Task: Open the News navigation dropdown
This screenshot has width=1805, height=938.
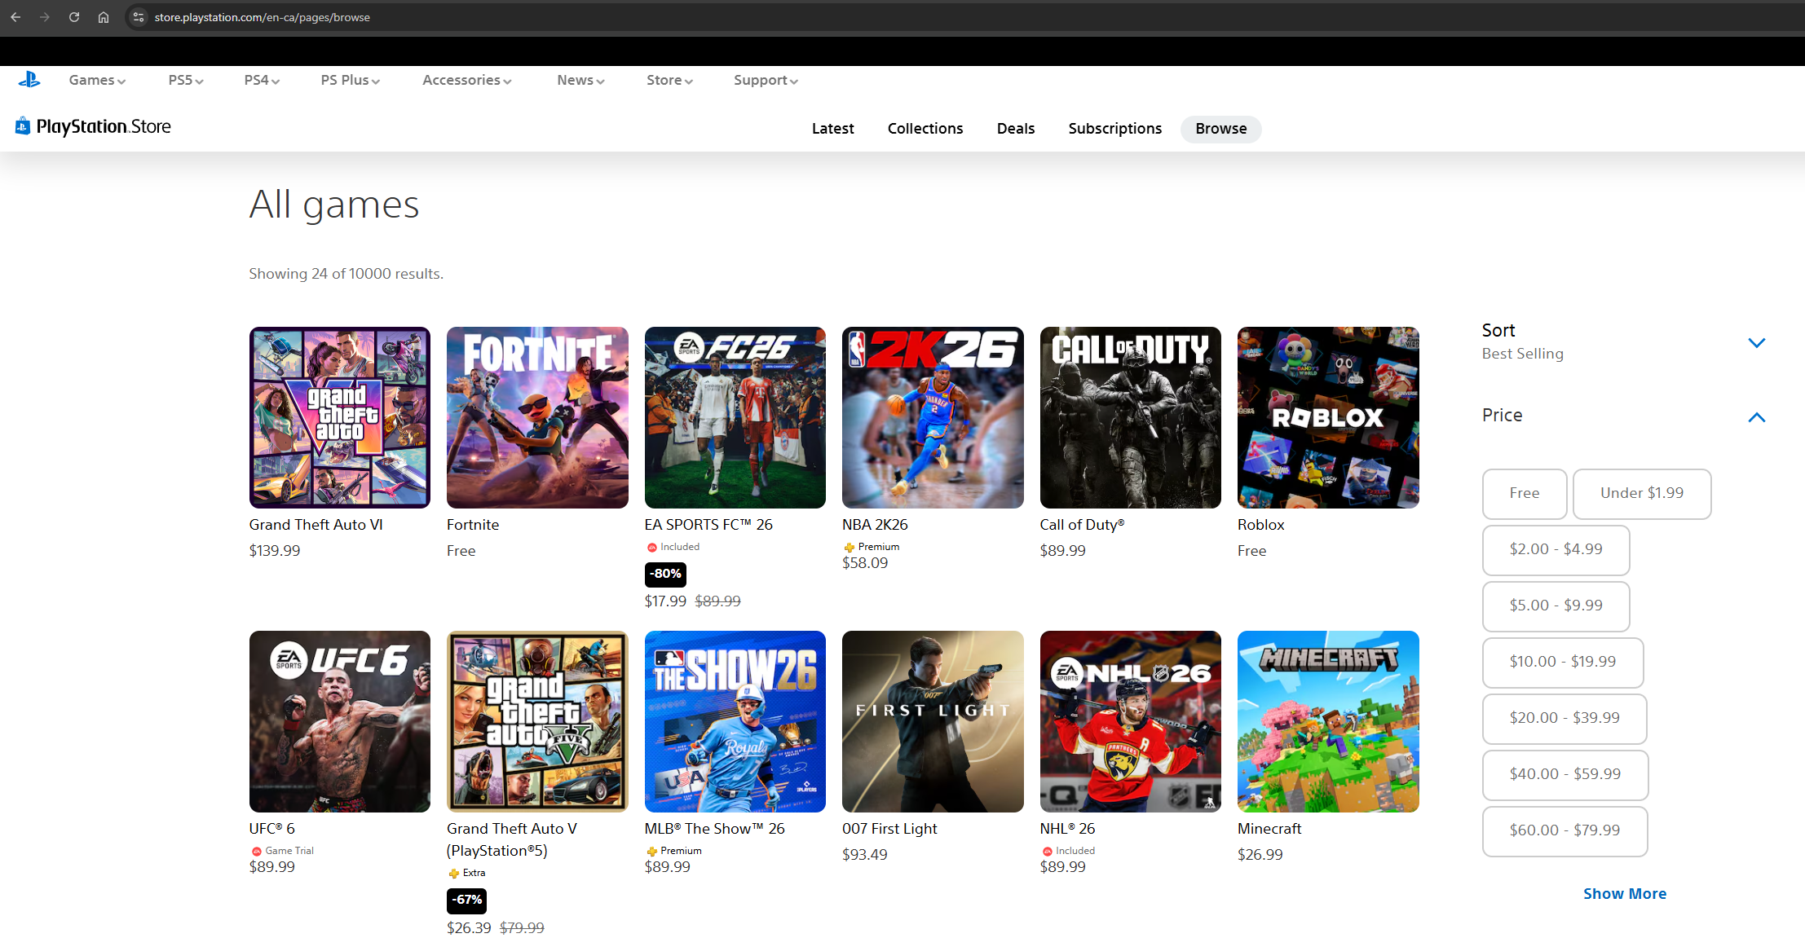Action: [x=580, y=80]
